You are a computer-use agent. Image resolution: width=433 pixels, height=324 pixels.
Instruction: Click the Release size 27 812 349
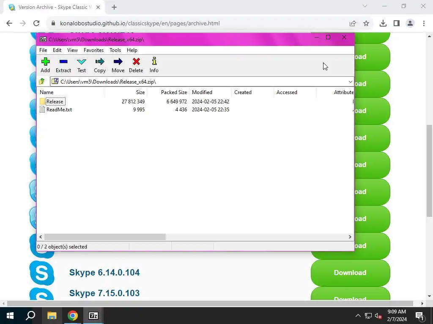133,102
